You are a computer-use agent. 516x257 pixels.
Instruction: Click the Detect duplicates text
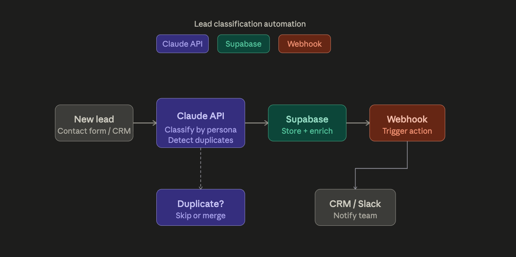point(200,140)
